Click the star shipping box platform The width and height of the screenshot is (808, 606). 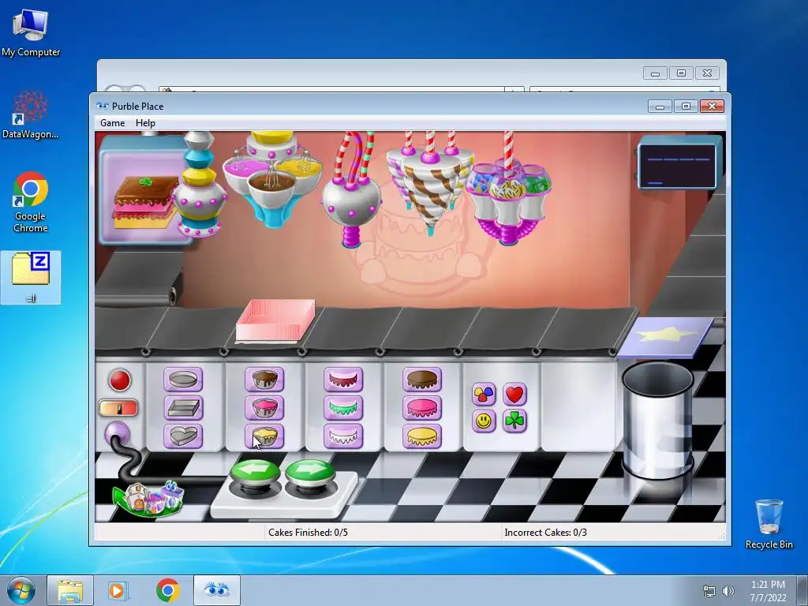click(665, 336)
